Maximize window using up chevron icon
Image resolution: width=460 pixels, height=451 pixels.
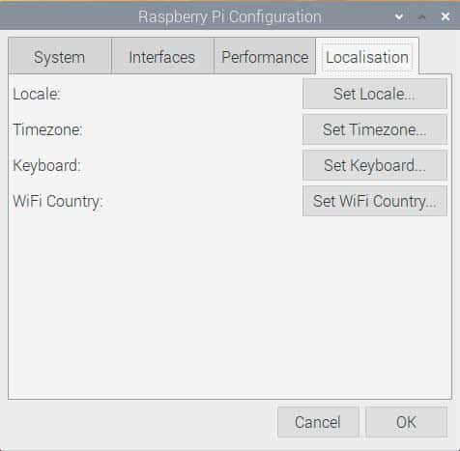point(422,16)
